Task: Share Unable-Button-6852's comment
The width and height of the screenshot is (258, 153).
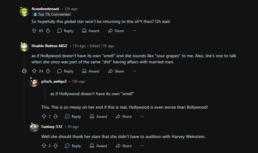Action: point(116,71)
